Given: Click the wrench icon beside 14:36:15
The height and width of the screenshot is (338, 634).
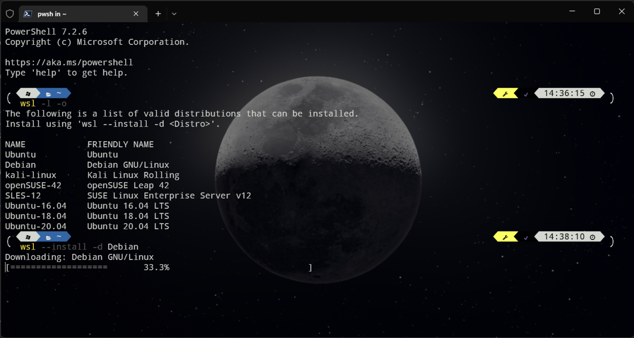Looking at the screenshot, I should coord(505,94).
